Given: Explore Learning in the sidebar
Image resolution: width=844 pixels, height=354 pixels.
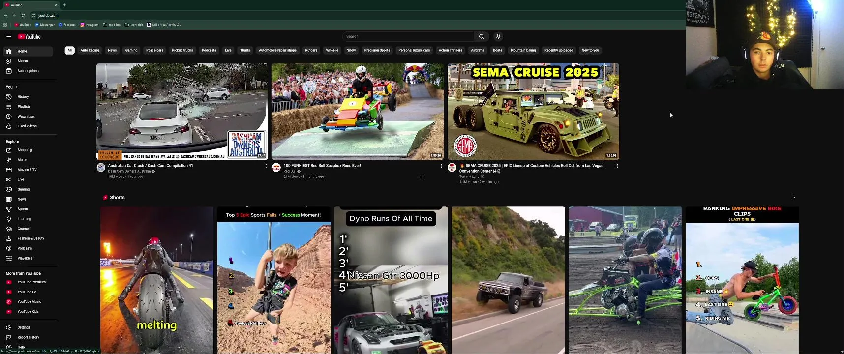Looking at the screenshot, I should (x=29, y=219).
